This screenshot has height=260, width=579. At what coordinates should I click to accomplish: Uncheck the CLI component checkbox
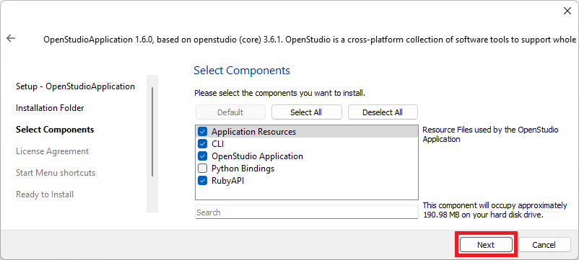coord(202,143)
